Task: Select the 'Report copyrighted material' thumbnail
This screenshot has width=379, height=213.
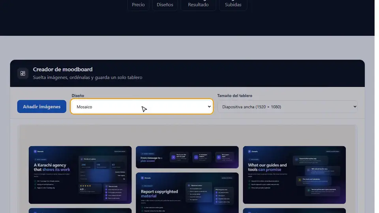Action: pyautogui.click(x=187, y=193)
